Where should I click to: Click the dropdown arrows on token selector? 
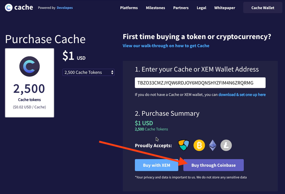(x=112, y=73)
